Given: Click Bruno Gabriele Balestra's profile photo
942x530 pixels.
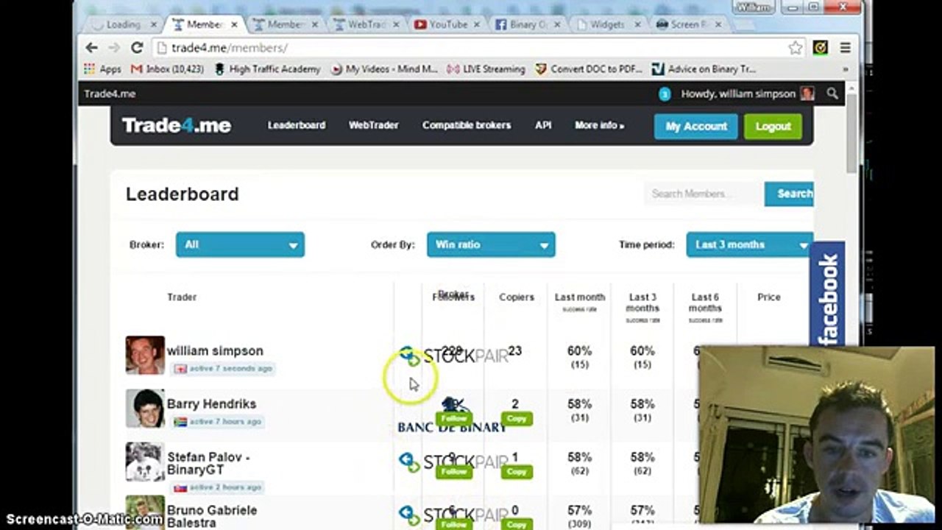Looking at the screenshot, I should tap(145, 513).
